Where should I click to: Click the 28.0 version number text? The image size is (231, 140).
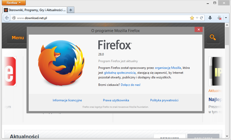(101, 54)
